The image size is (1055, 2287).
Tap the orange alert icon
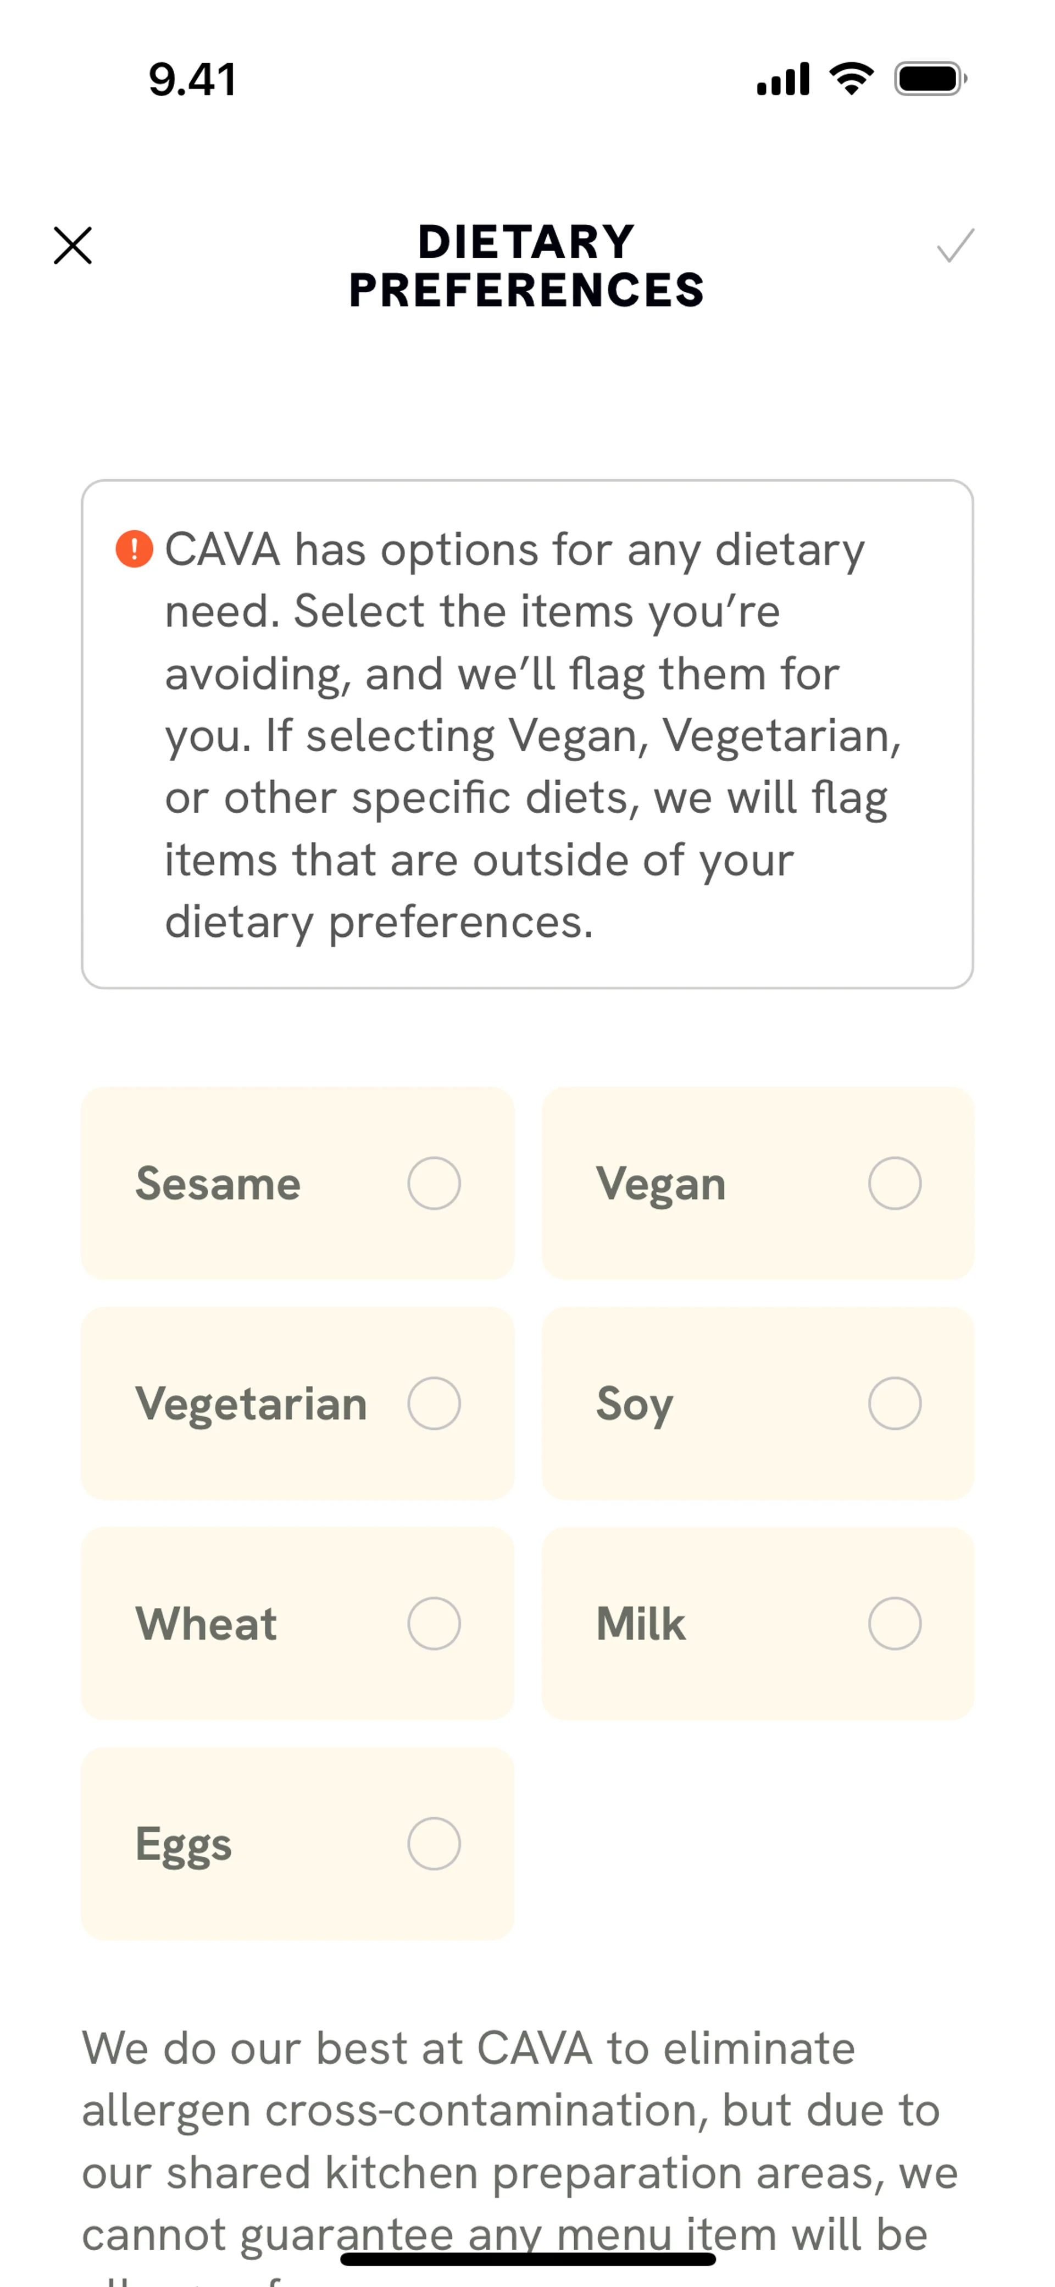tap(134, 548)
